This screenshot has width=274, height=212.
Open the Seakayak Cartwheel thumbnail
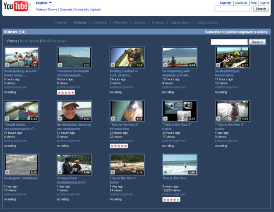21,164
